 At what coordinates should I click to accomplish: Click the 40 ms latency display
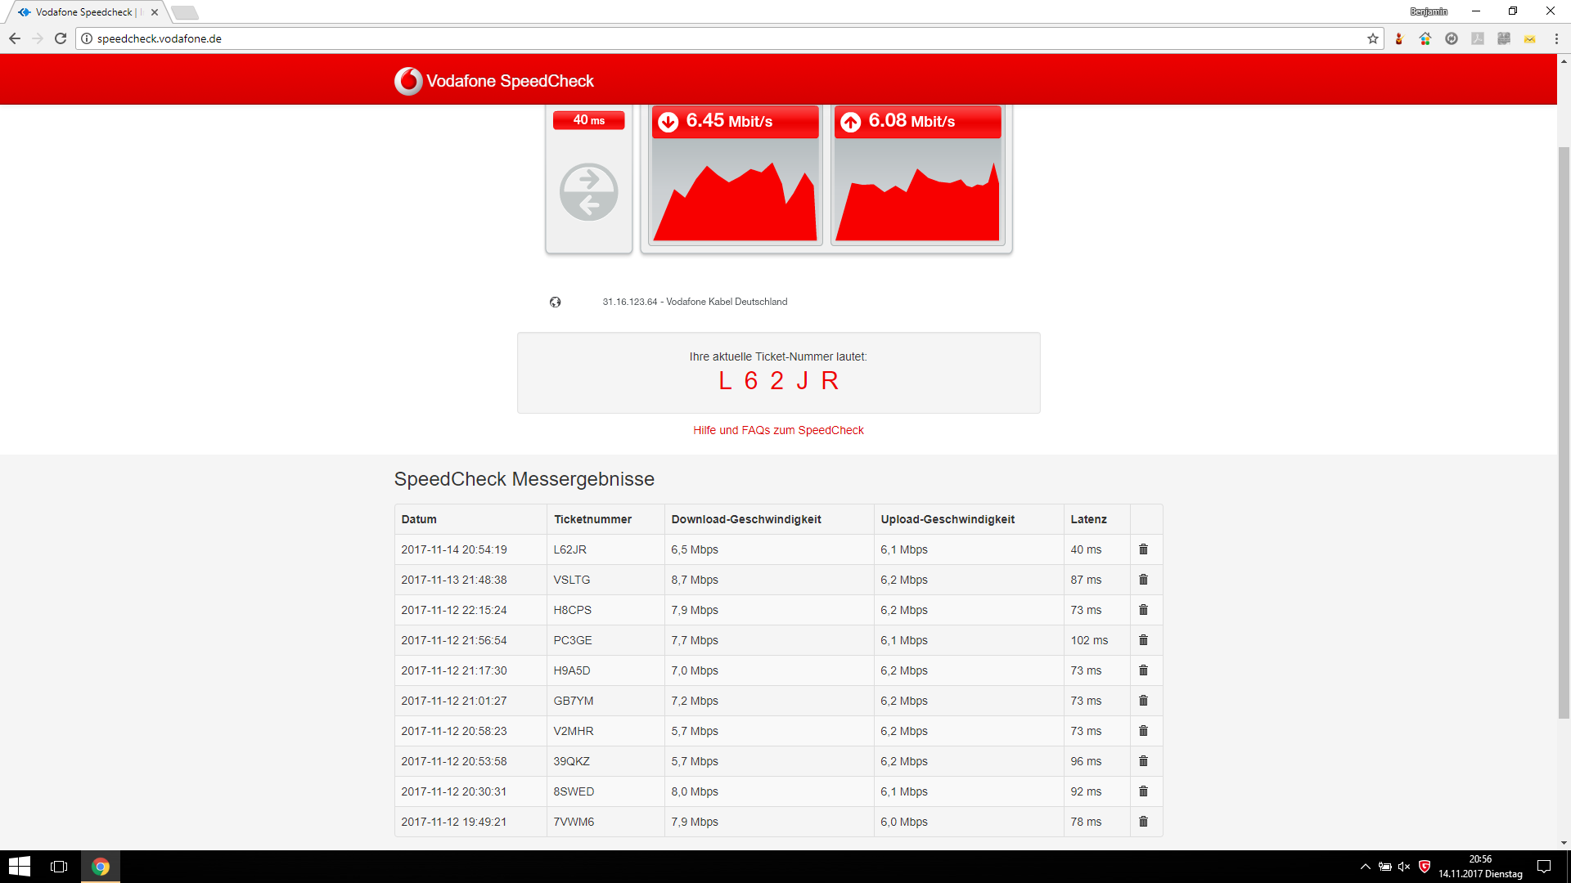point(588,119)
